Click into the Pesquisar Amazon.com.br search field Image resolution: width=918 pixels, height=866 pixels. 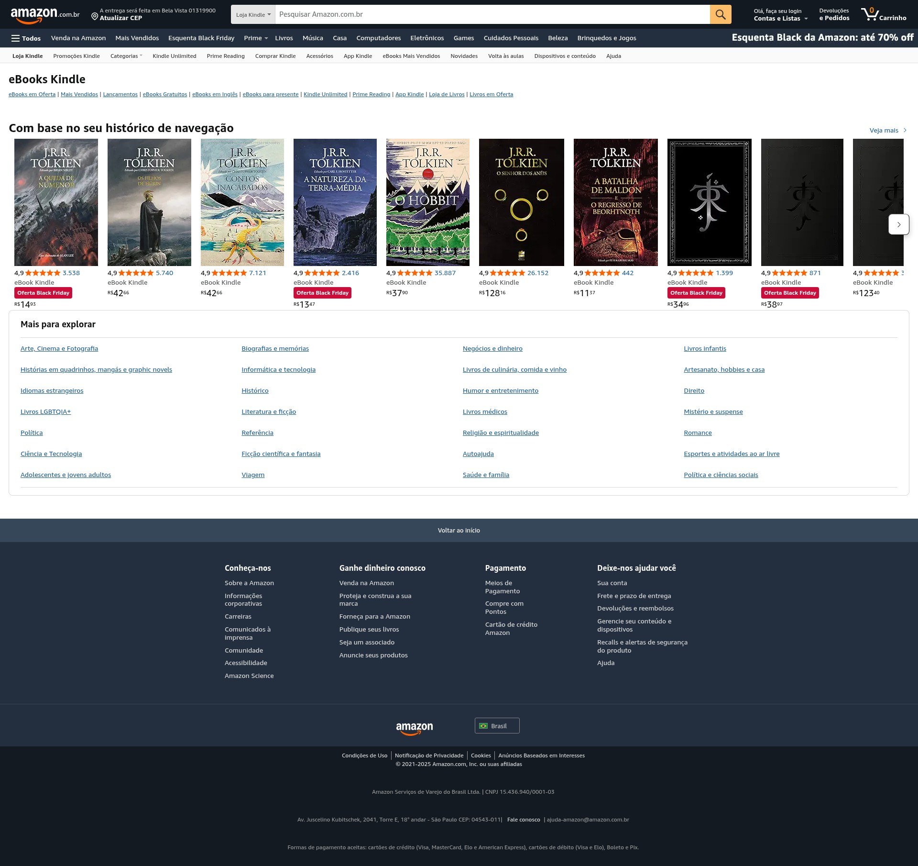point(492,14)
